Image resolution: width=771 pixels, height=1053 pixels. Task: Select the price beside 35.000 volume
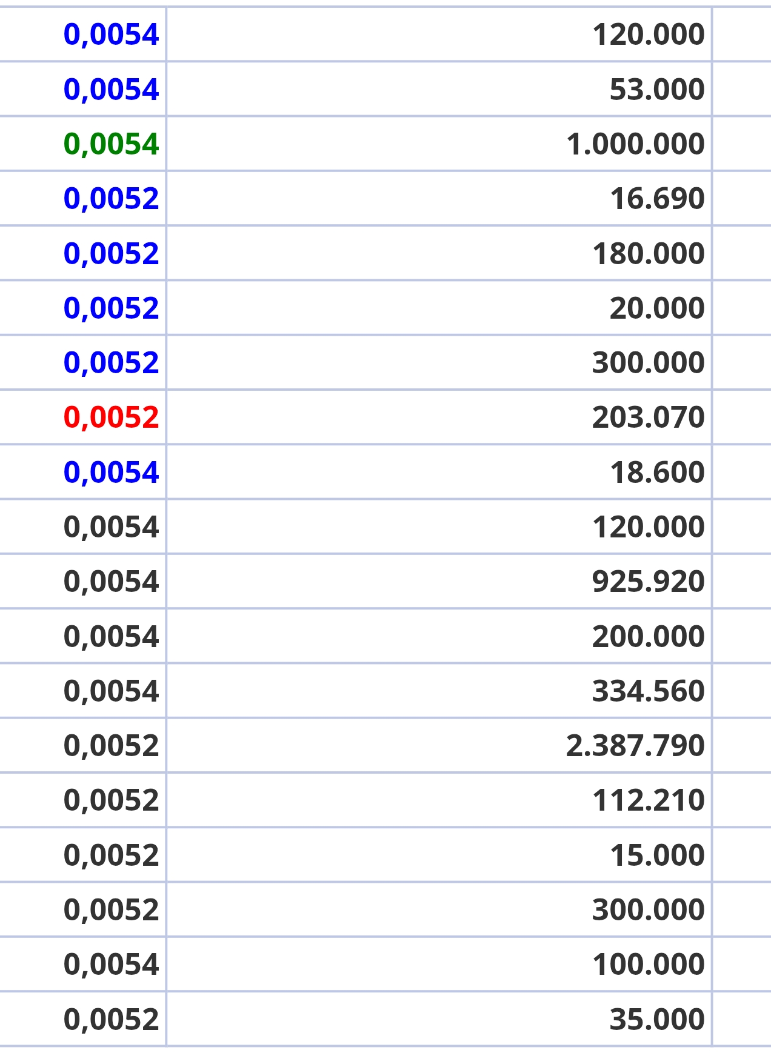point(111,1019)
